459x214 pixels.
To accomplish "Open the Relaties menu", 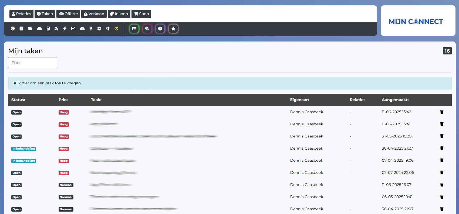I will click(21, 14).
